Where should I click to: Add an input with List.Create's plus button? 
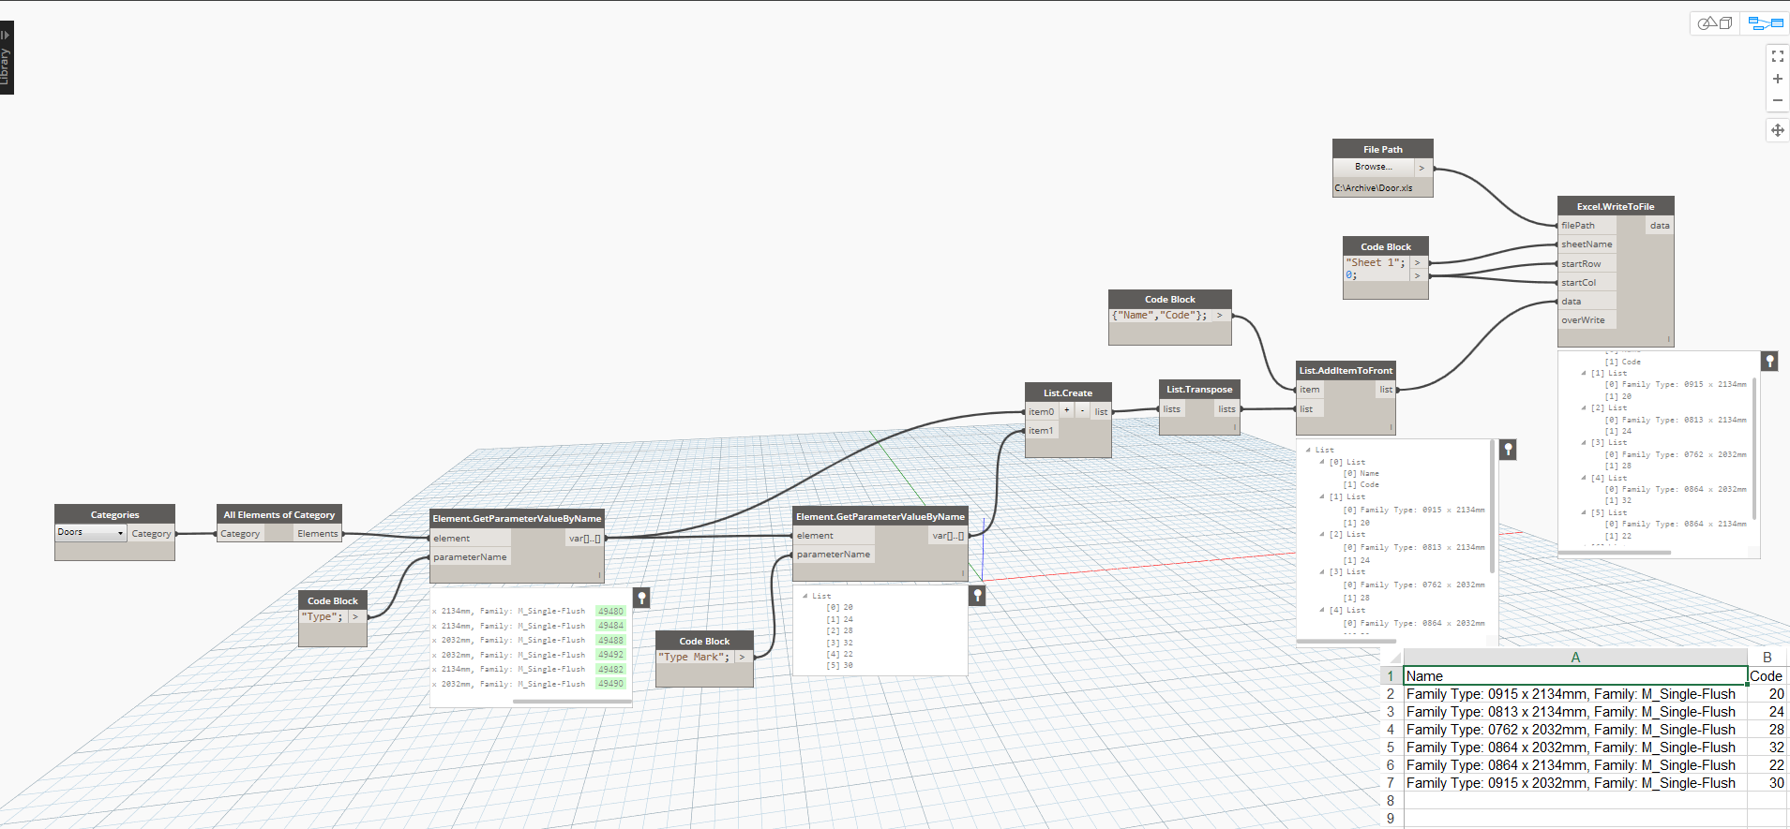[1066, 410]
